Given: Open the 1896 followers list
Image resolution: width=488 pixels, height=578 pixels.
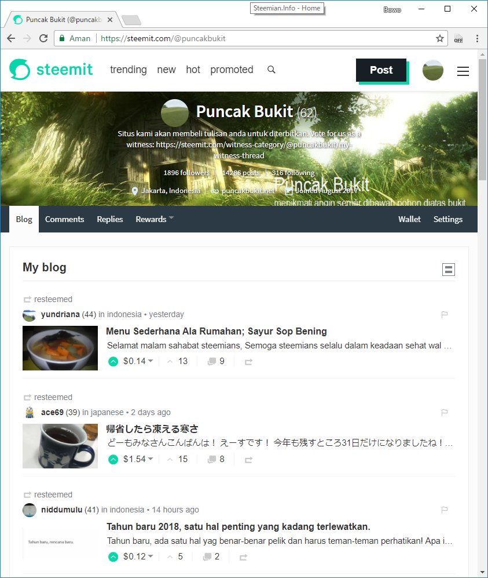Looking at the screenshot, I should (x=186, y=173).
